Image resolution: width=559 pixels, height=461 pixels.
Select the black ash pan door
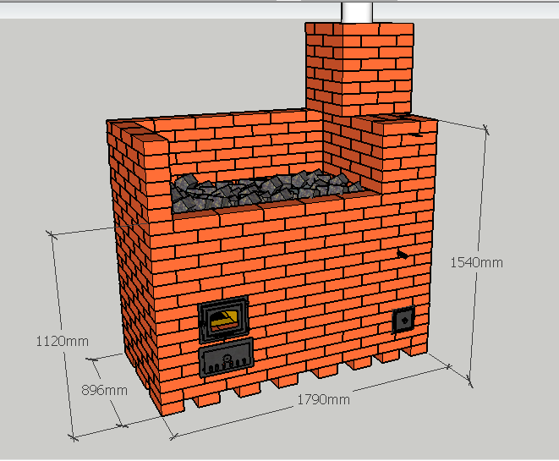(226, 358)
